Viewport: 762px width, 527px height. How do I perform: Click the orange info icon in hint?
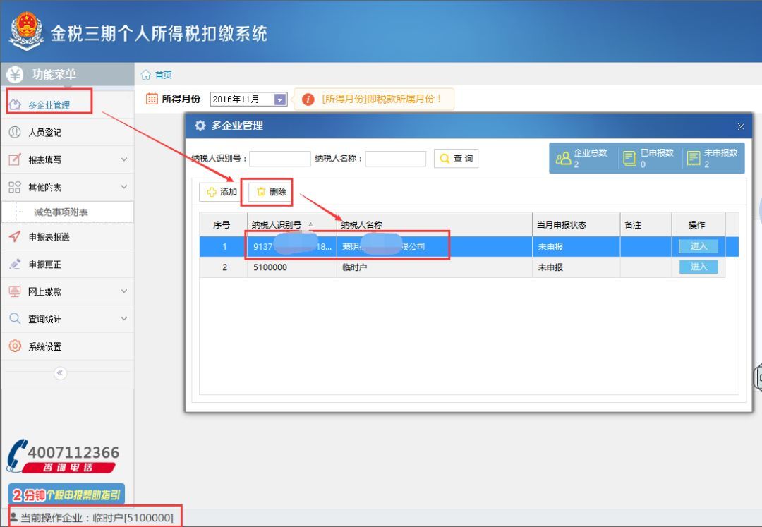pos(308,99)
